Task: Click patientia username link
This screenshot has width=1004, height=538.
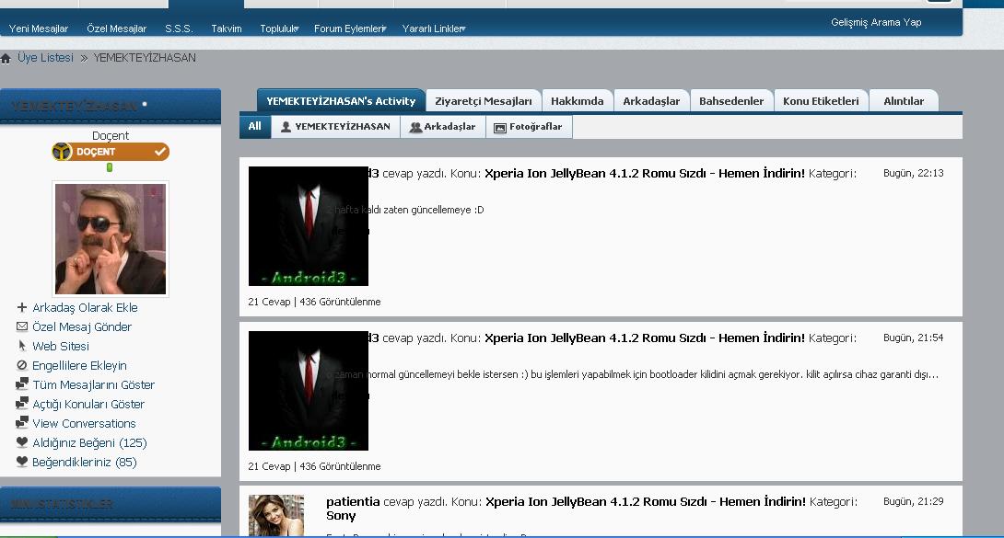Action: tap(353, 501)
